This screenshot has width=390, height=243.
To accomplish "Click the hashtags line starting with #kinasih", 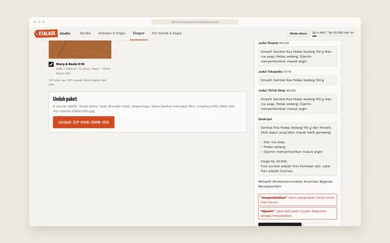I will [296, 184].
